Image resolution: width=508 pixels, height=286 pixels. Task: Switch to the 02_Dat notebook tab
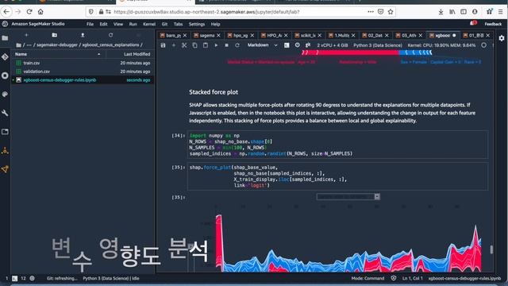point(375,35)
